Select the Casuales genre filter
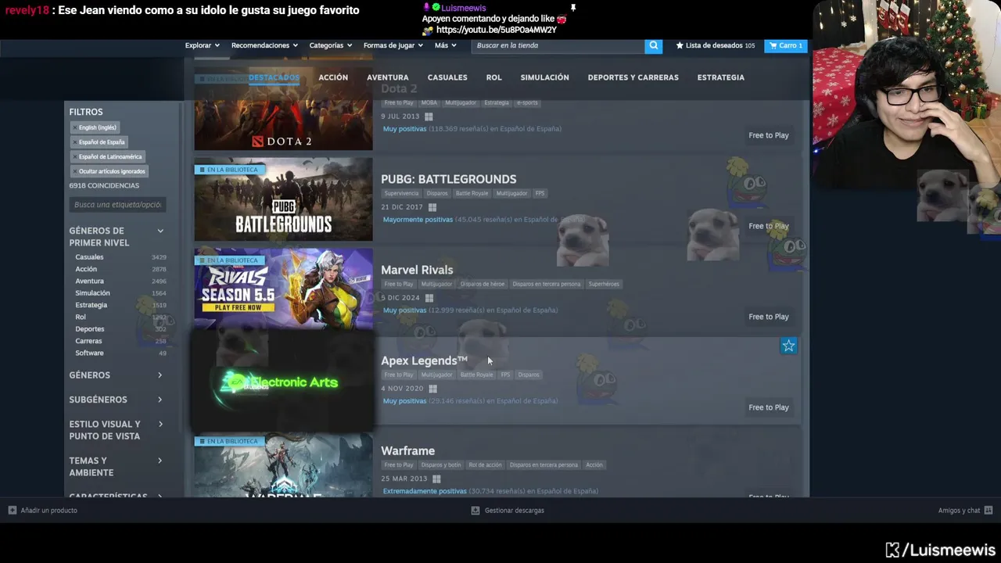 (89, 257)
